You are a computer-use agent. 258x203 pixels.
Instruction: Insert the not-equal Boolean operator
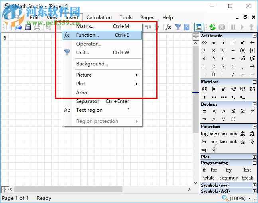pyautogui.click(x=252, y=111)
